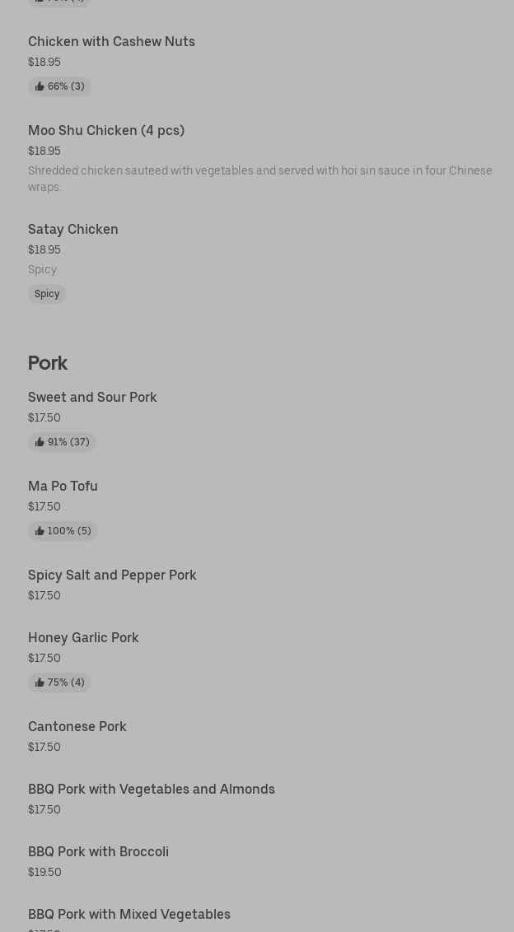Click the Moo Shu Chicken description text
514x932 pixels.
[260, 179]
